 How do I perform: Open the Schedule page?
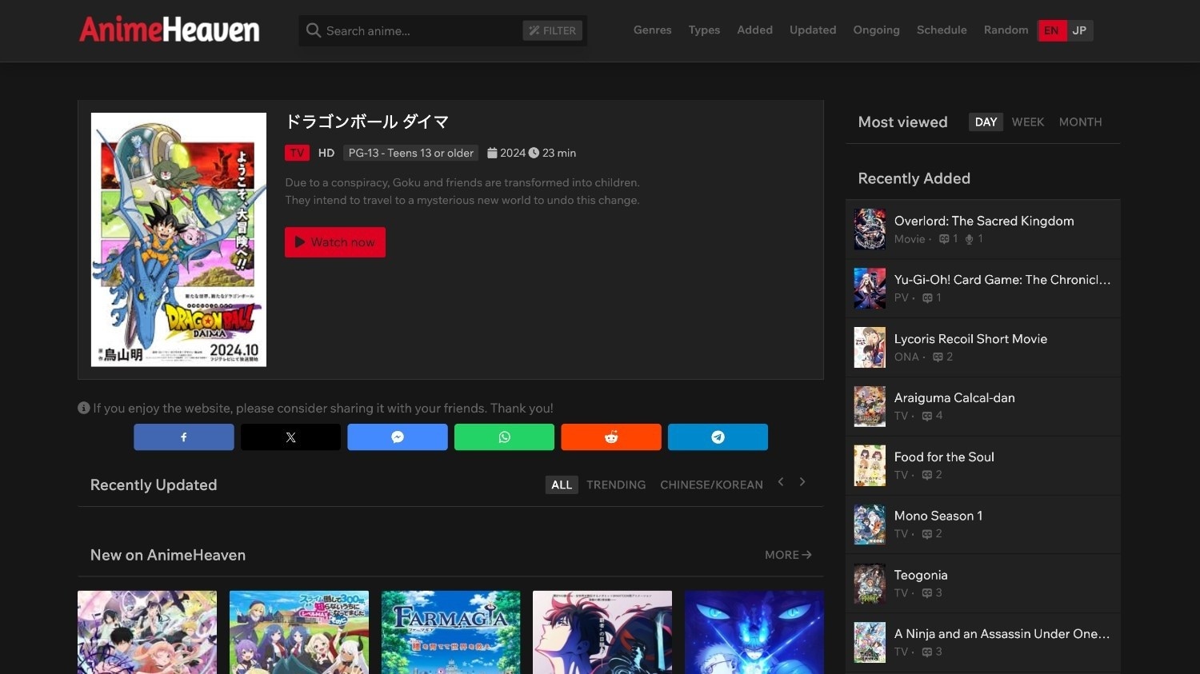pyautogui.click(x=942, y=30)
